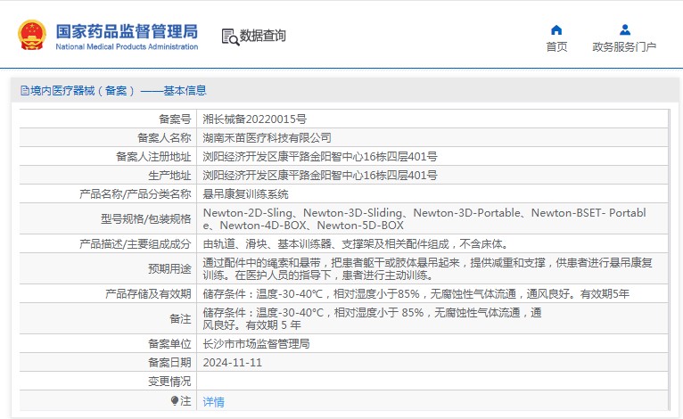Click the Newton-2D-Sling model list text
Screen dimensions: 683x419
(424, 218)
